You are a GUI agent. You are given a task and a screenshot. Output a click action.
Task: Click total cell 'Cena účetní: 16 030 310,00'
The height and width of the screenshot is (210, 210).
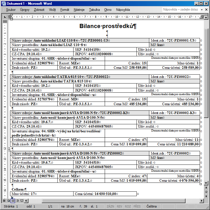(x=105, y=194)
